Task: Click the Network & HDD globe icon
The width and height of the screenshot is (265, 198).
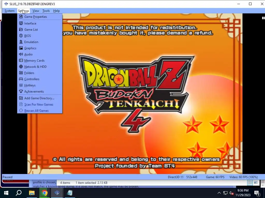Action: (x=21, y=67)
